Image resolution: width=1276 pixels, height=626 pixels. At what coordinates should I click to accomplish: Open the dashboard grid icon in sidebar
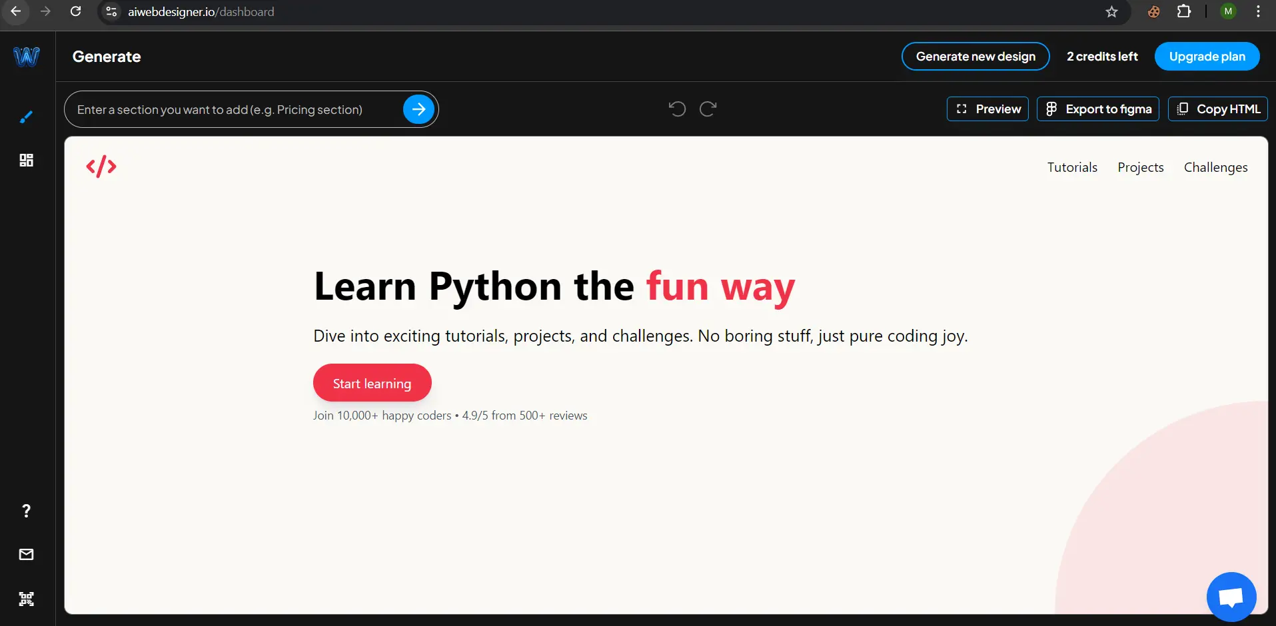pos(26,160)
